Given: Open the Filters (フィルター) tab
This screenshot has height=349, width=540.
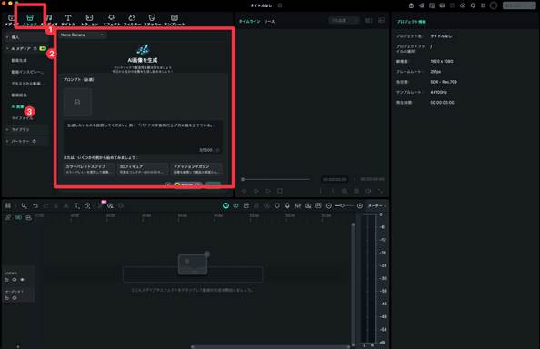Looking at the screenshot, I should tap(132, 20).
